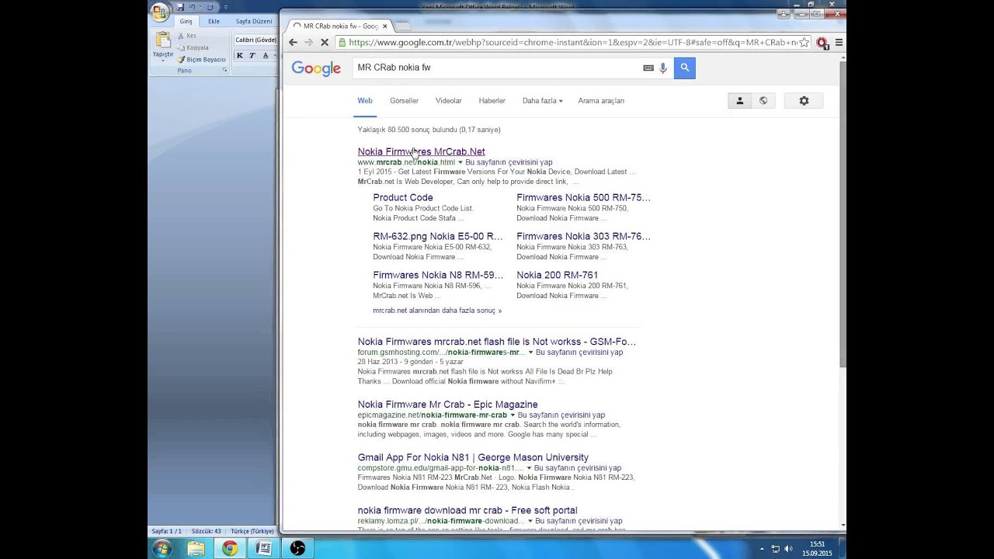The width and height of the screenshot is (994, 559).
Task: Go forward in Chrome
Action: pos(308,43)
